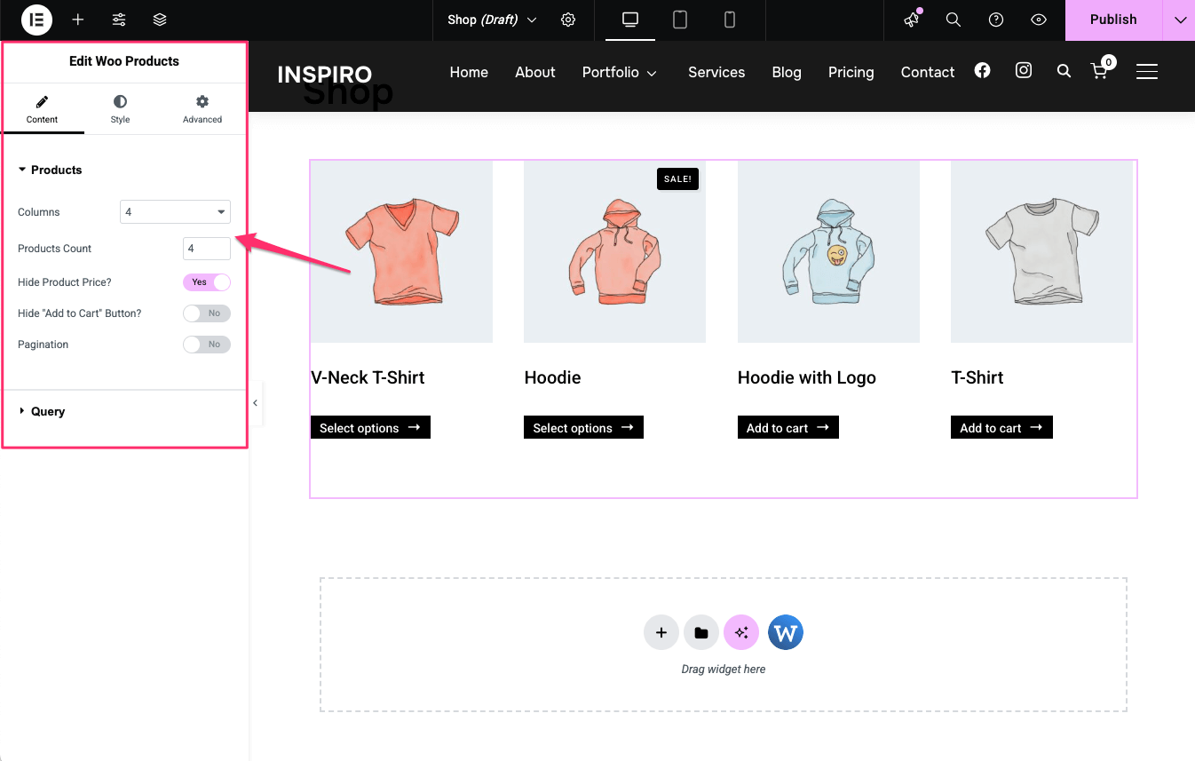This screenshot has width=1195, height=761.
Task: Open Publish options dropdown arrow
Action: pos(1180,20)
